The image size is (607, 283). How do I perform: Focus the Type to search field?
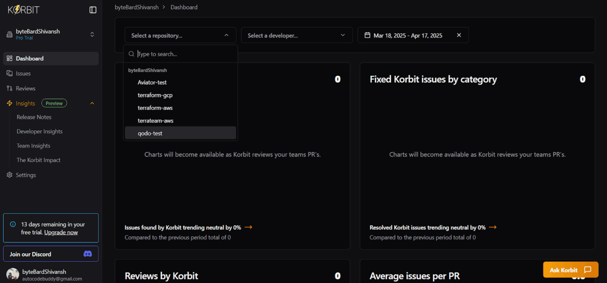[184, 54]
